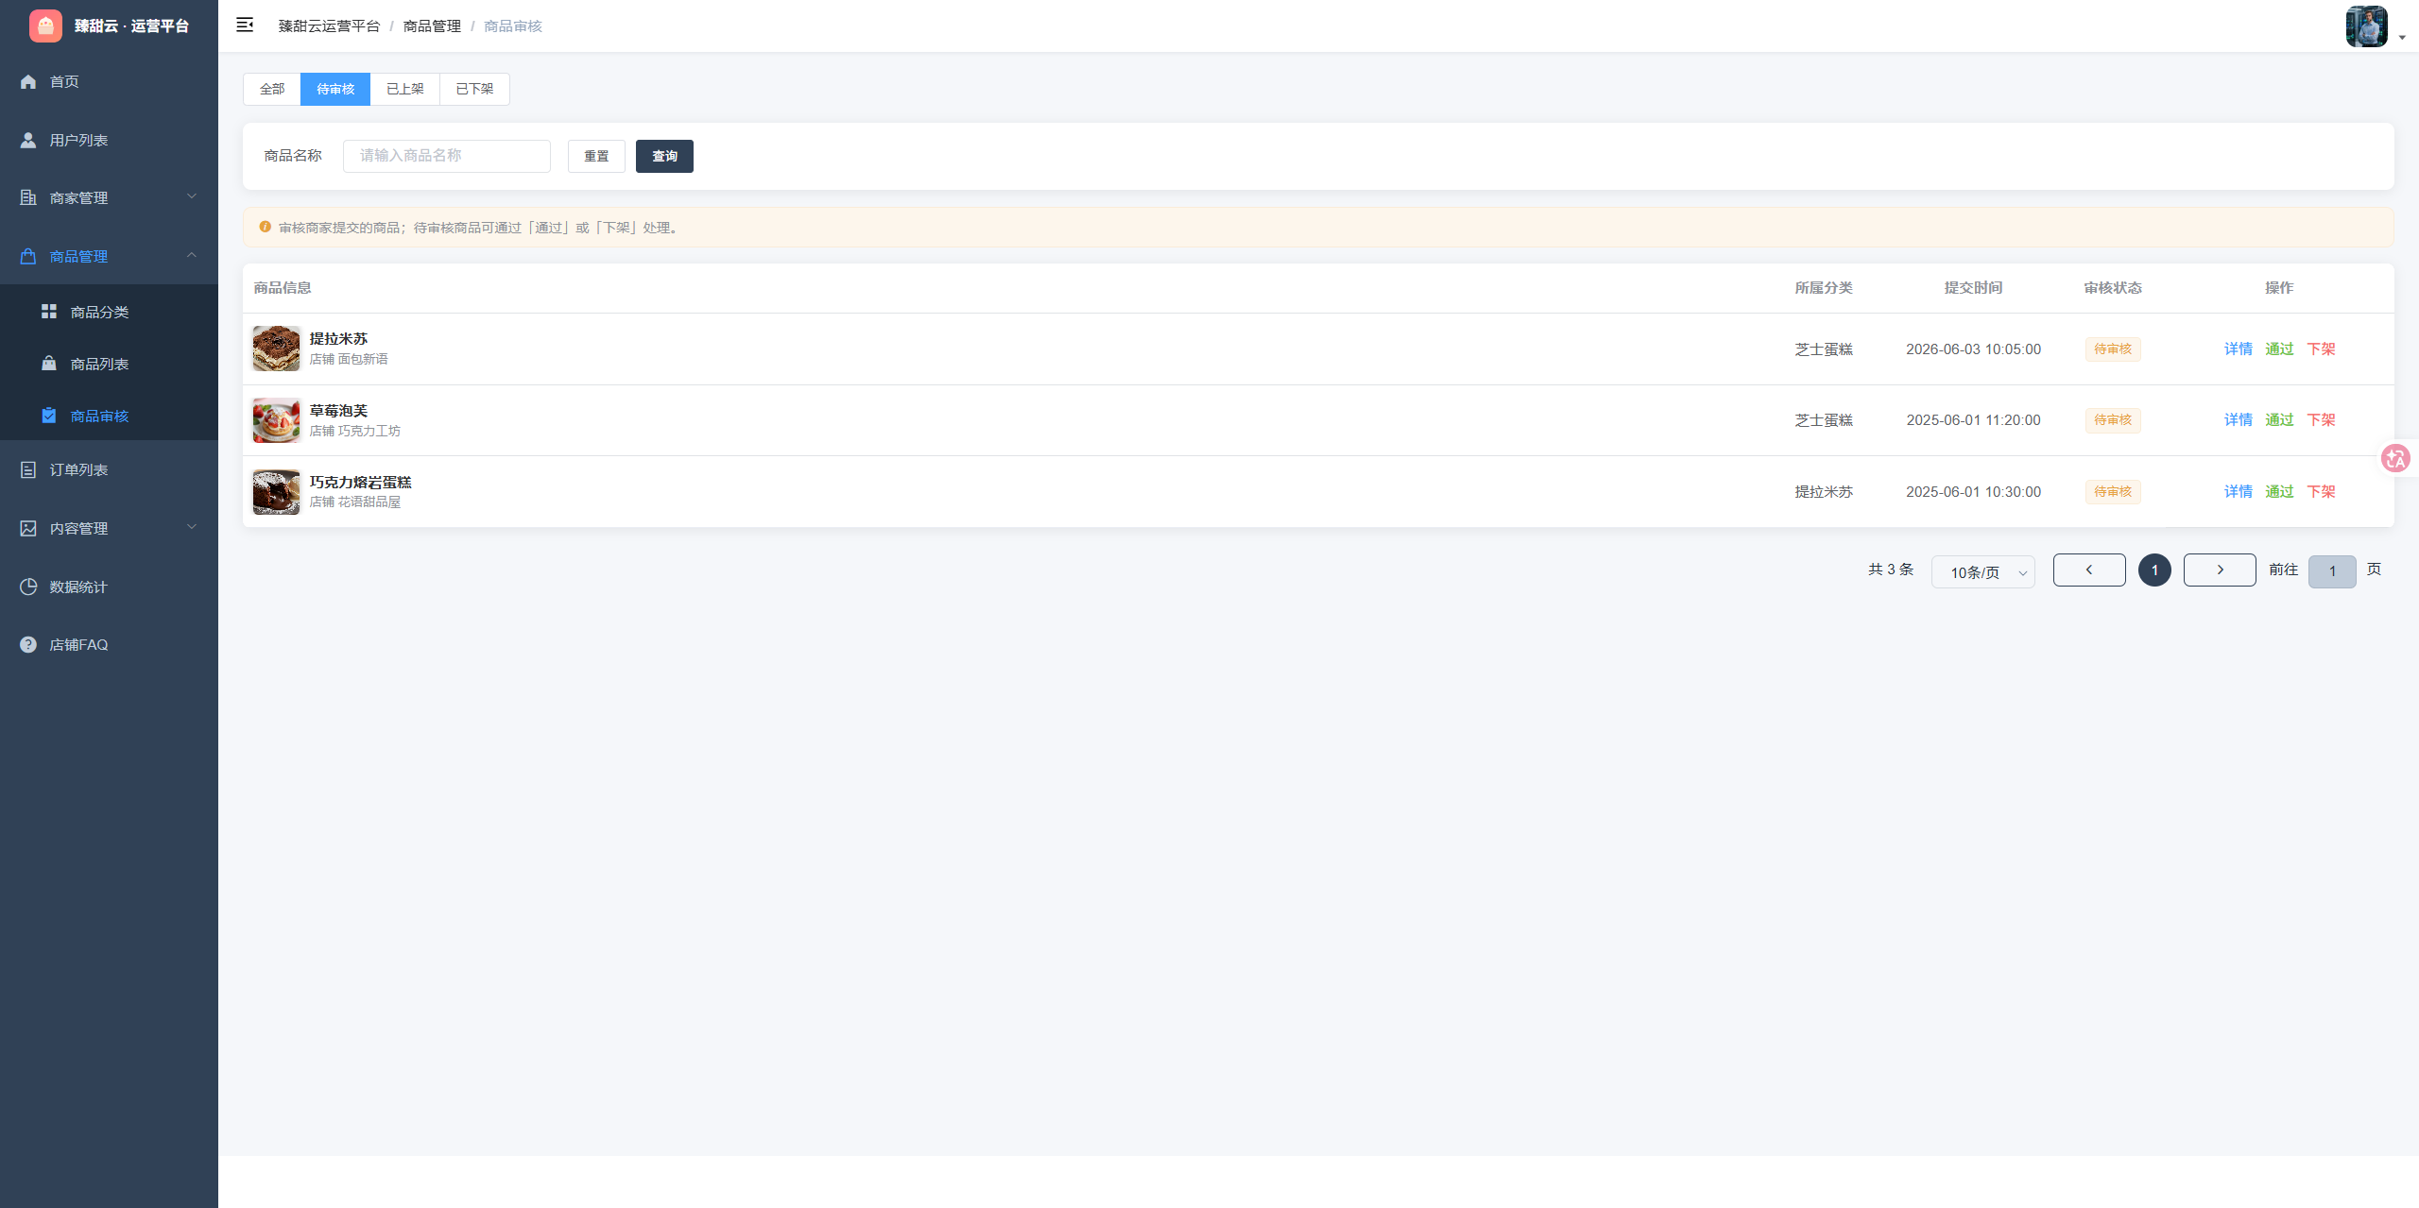Open 数据统计 in the sidebar
The height and width of the screenshot is (1208, 2419).
(109, 587)
